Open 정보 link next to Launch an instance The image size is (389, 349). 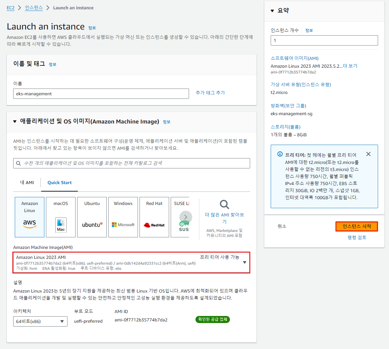92,28
